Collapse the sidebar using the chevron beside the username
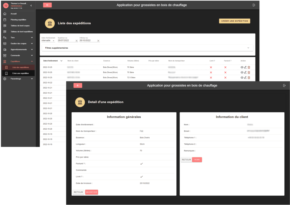The height and width of the screenshot is (205, 290). coord(31,6)
